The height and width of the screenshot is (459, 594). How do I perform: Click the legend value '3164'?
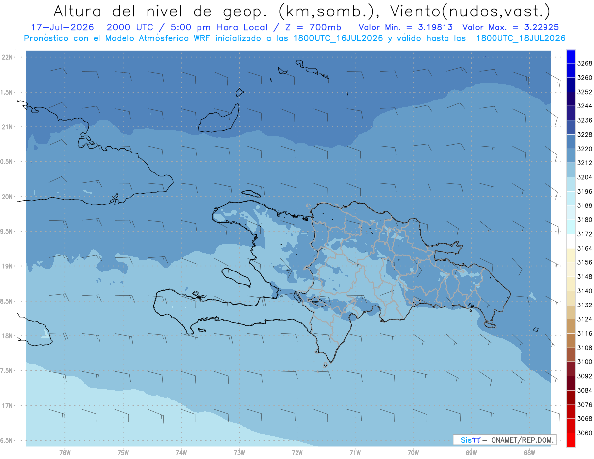point(585,249)
